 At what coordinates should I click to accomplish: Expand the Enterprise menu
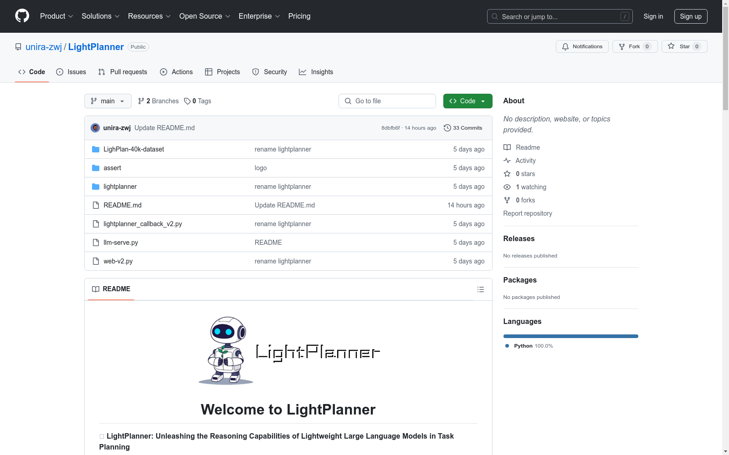click(x=259, y=16)
